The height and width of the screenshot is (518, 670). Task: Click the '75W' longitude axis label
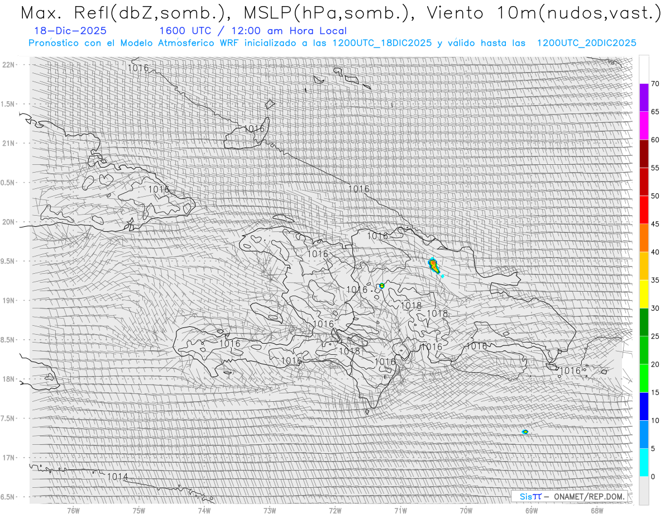pos(138,510)
